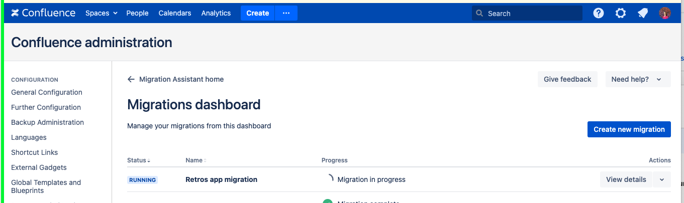Open Backup Administration in the sidebar
Viewport: 684px width, 203px height.
pyautogui.click(x=47, y=122)
